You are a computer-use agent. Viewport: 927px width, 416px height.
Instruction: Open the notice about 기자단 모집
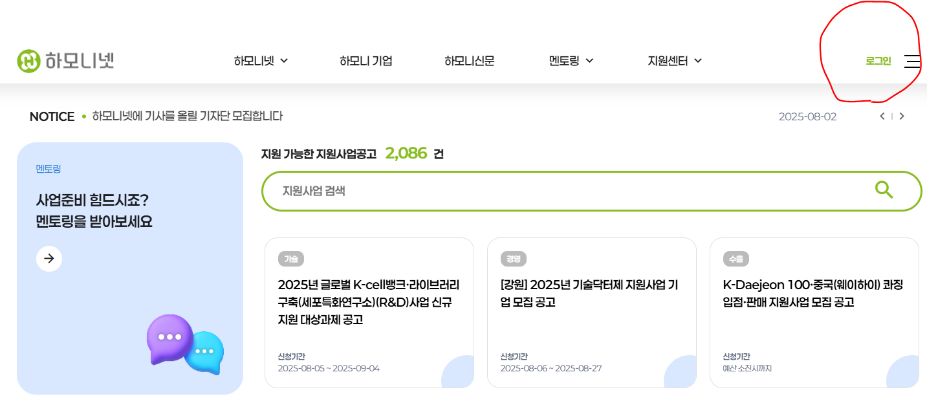tap(188, 116)
